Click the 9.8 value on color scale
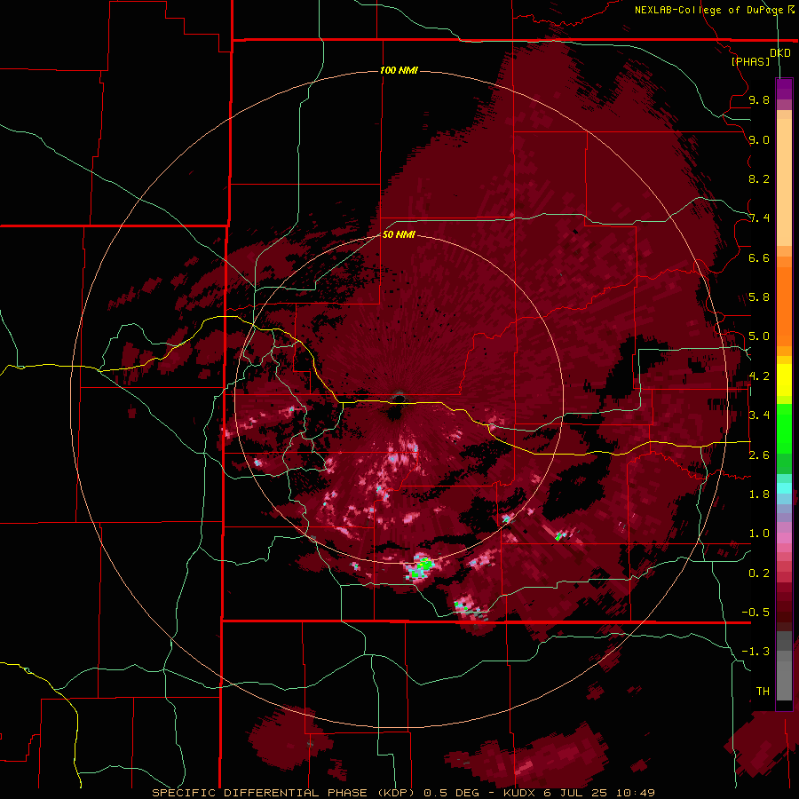Image resolution: width=799 pixels, height=799 pixels. pyautogui.click(x=759, y=99)
